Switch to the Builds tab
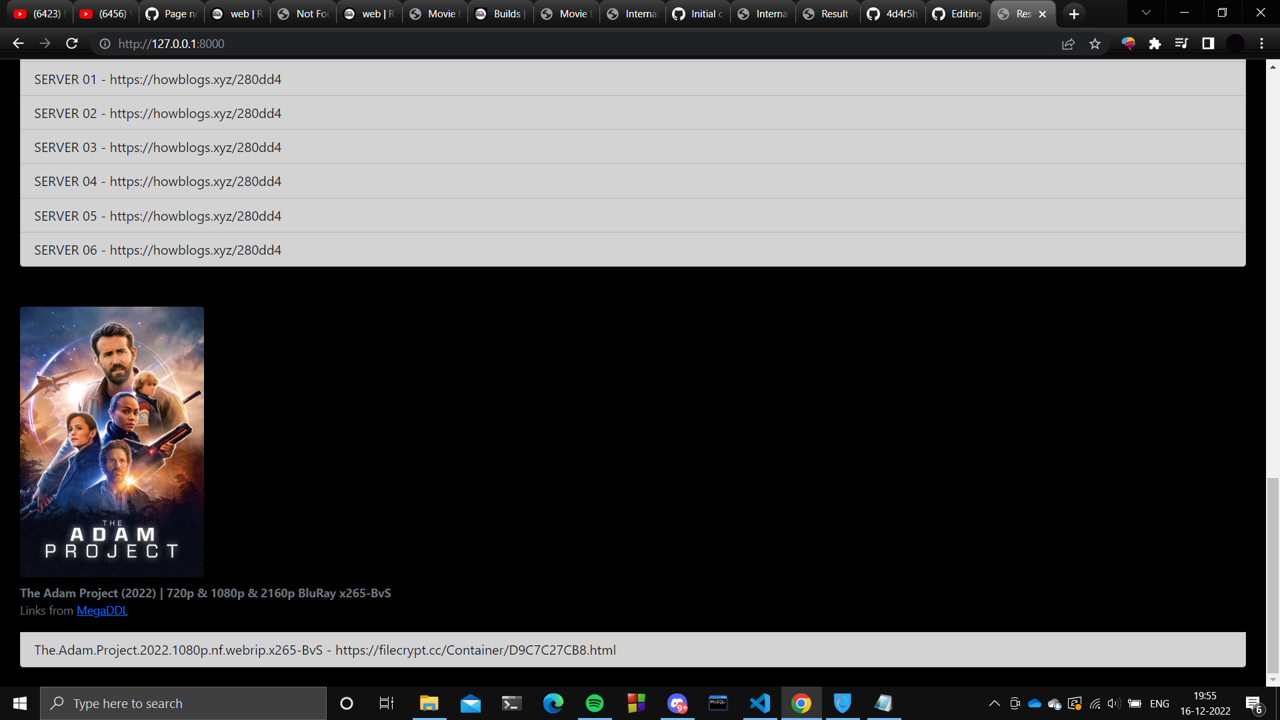The height and width of the screenshot is (720, 1280). [x=500, y=14]
